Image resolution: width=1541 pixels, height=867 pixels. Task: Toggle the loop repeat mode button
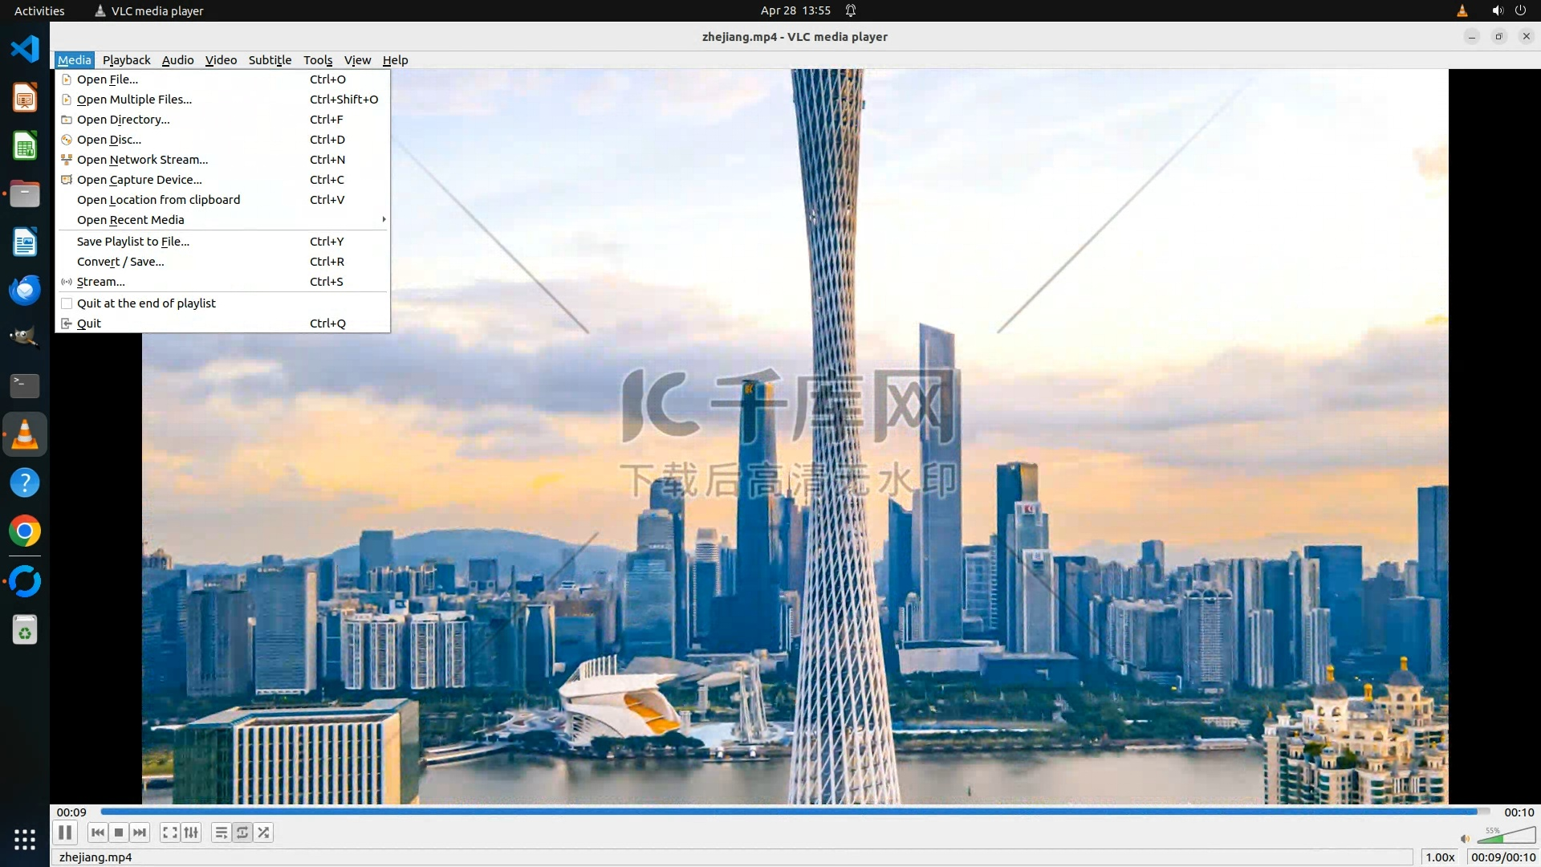(x=242, y=832)
